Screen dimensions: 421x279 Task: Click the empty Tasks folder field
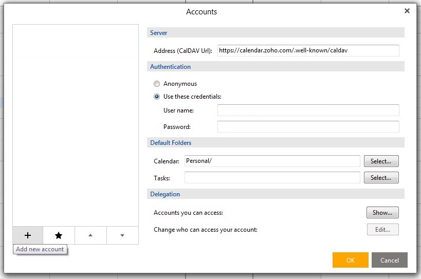coord(272,178)
